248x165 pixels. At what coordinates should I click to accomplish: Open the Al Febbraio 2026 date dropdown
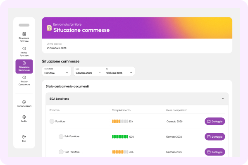119,71
